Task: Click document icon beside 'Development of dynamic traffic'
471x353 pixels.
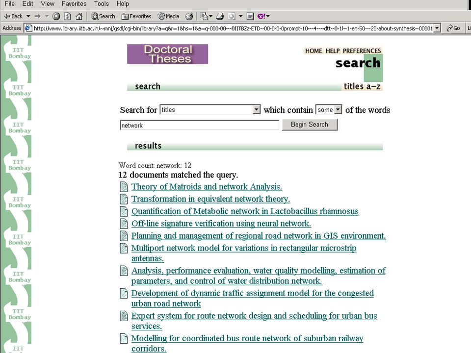Action: pos(124,293)
